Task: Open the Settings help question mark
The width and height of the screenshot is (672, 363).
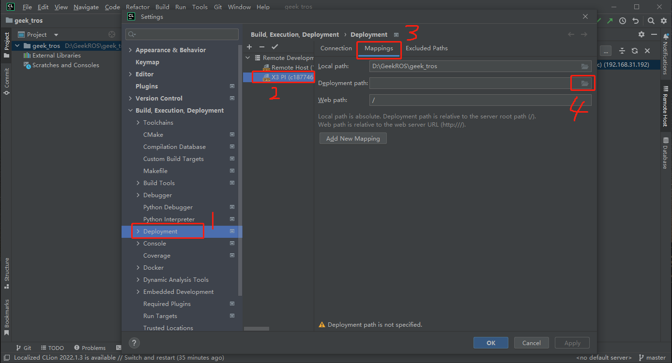Action: [135, 343]
